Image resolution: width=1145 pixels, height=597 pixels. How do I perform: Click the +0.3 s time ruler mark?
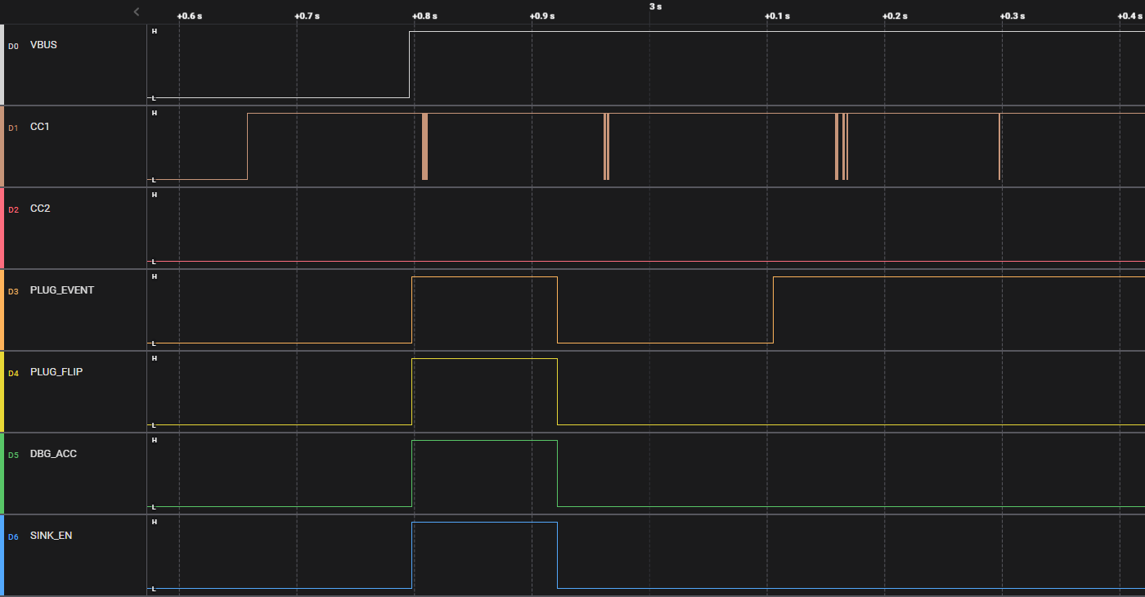point(1012,16)
